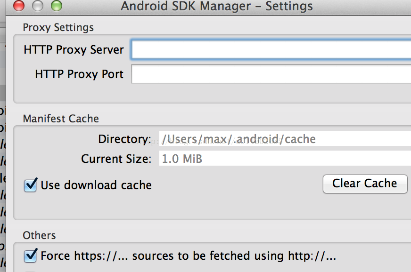Focus the HTTP Proxy Server field
This screenshot has height=272, width=411.
271,49
